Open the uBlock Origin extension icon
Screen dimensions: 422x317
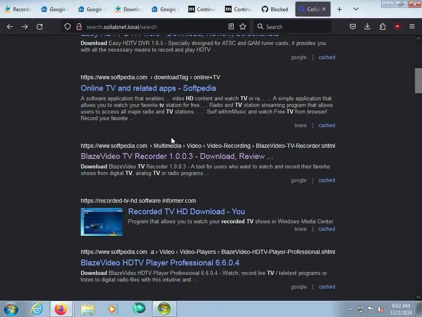tap(397, 26)
